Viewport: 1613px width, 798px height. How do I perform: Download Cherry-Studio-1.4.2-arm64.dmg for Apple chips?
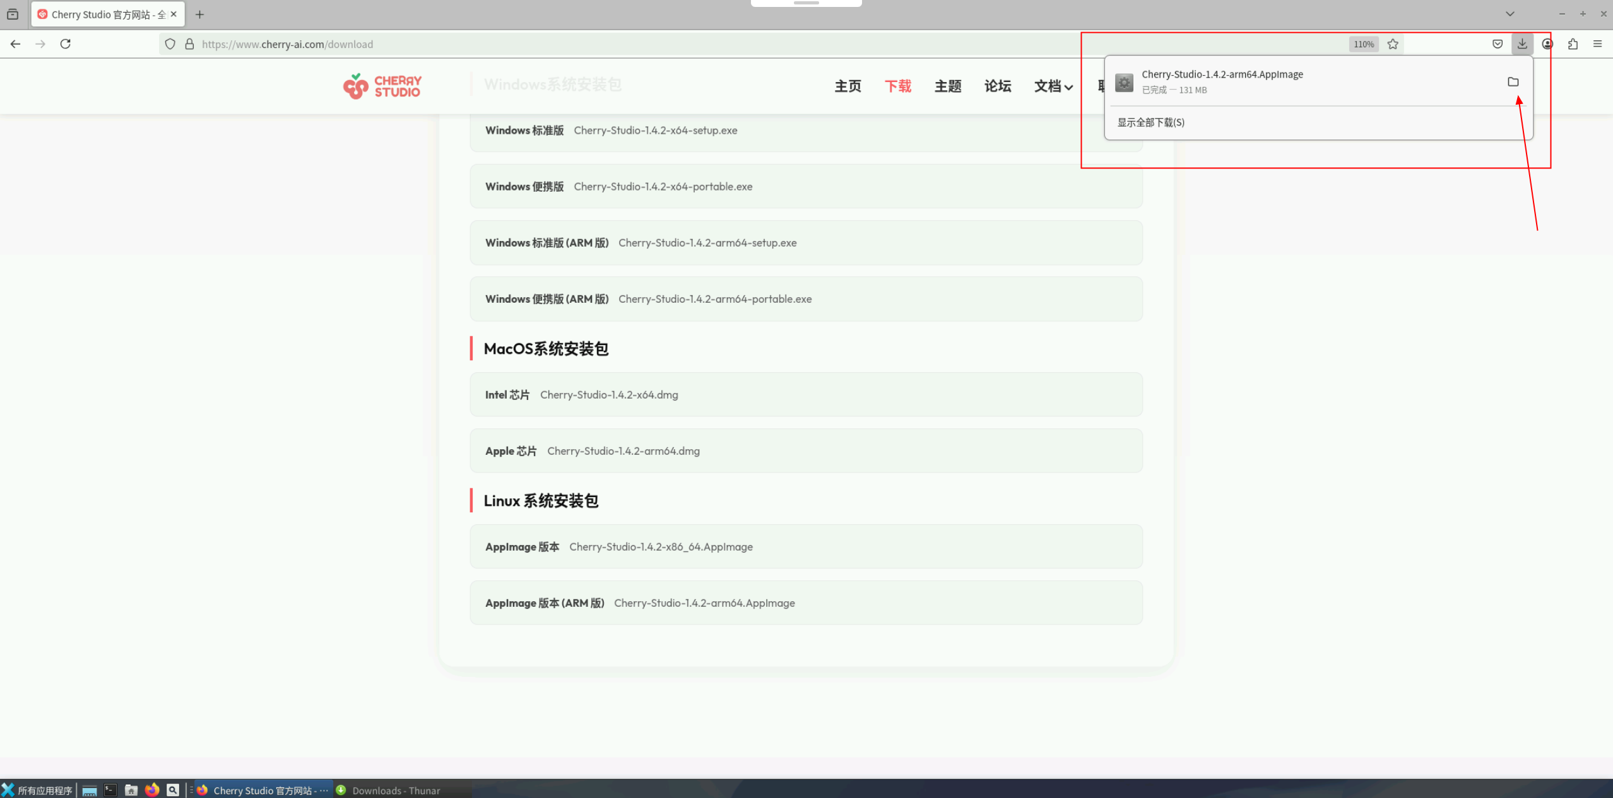[x=623, y=451]
